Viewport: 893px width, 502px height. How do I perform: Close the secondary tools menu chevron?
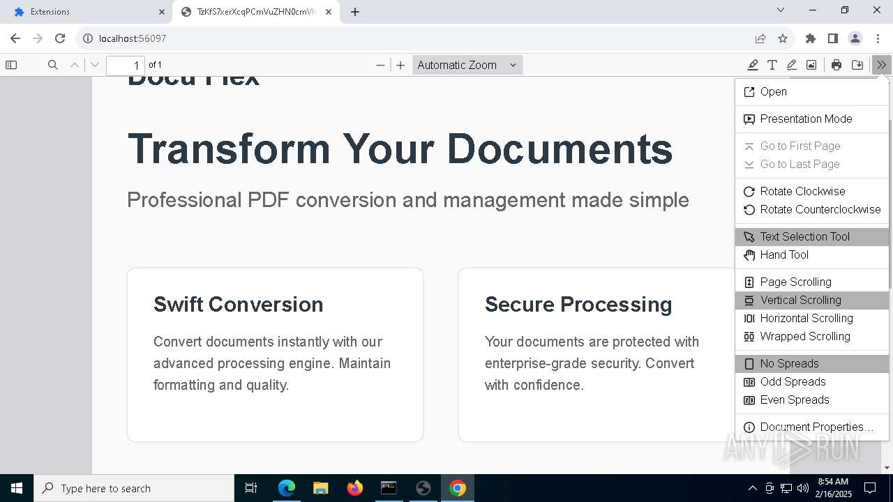882,65
